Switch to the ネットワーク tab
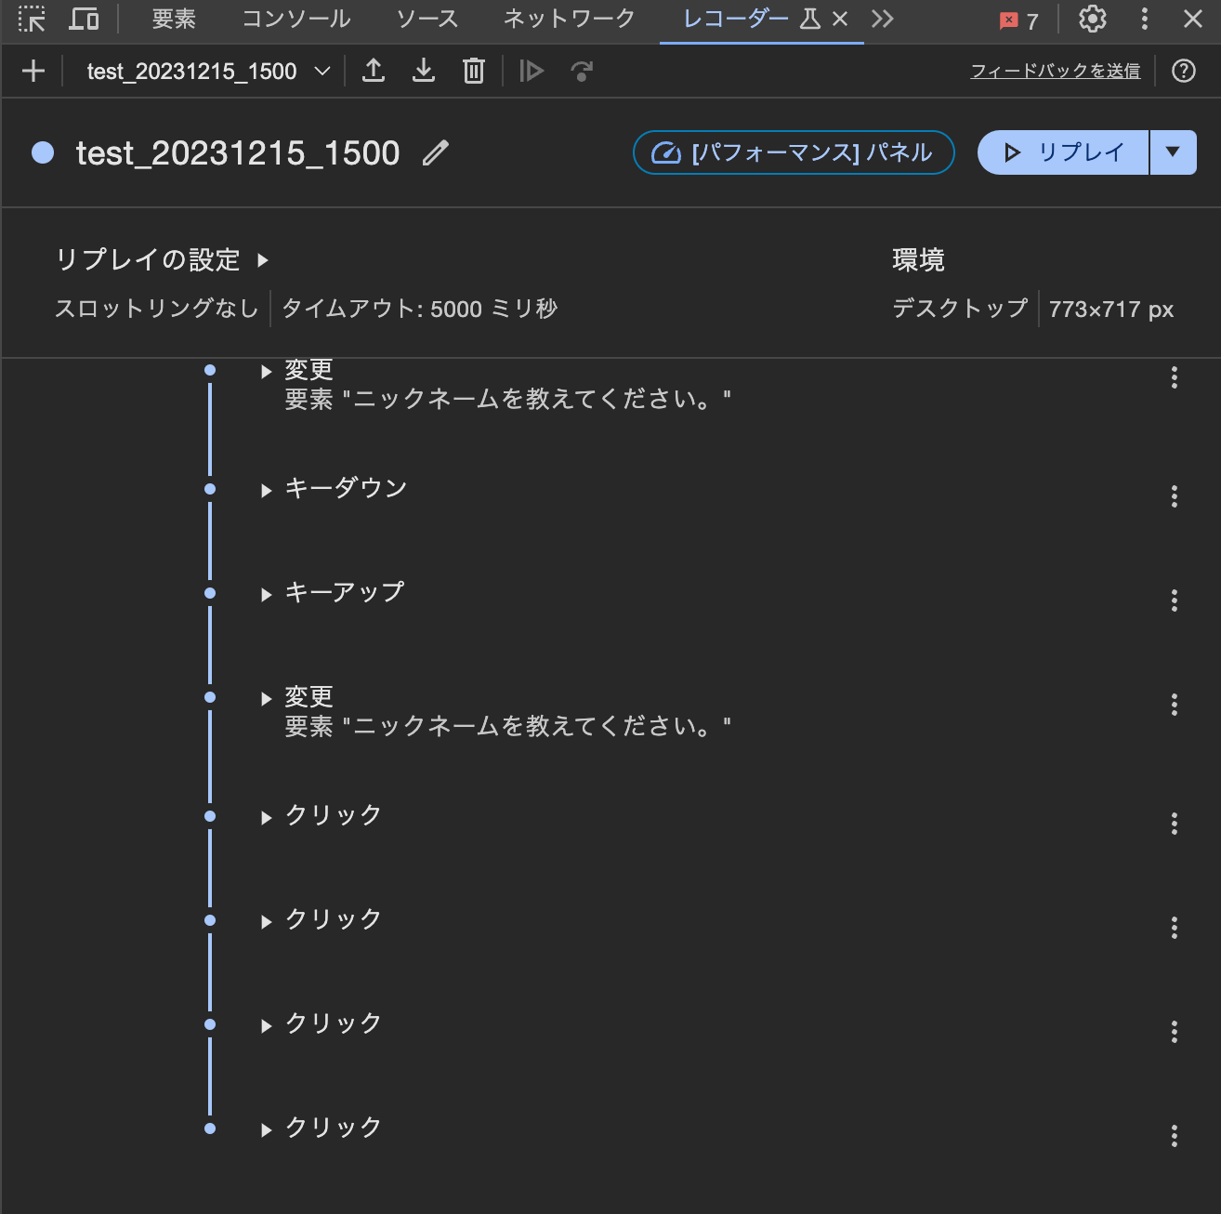The image size is (1221, 1214). [569, 18]
